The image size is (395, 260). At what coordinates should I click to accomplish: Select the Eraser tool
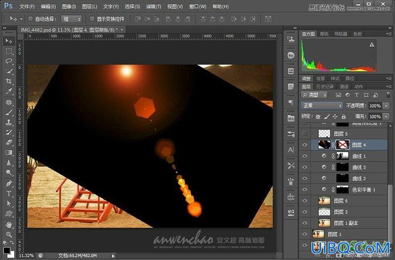click(x=9, y=142)
